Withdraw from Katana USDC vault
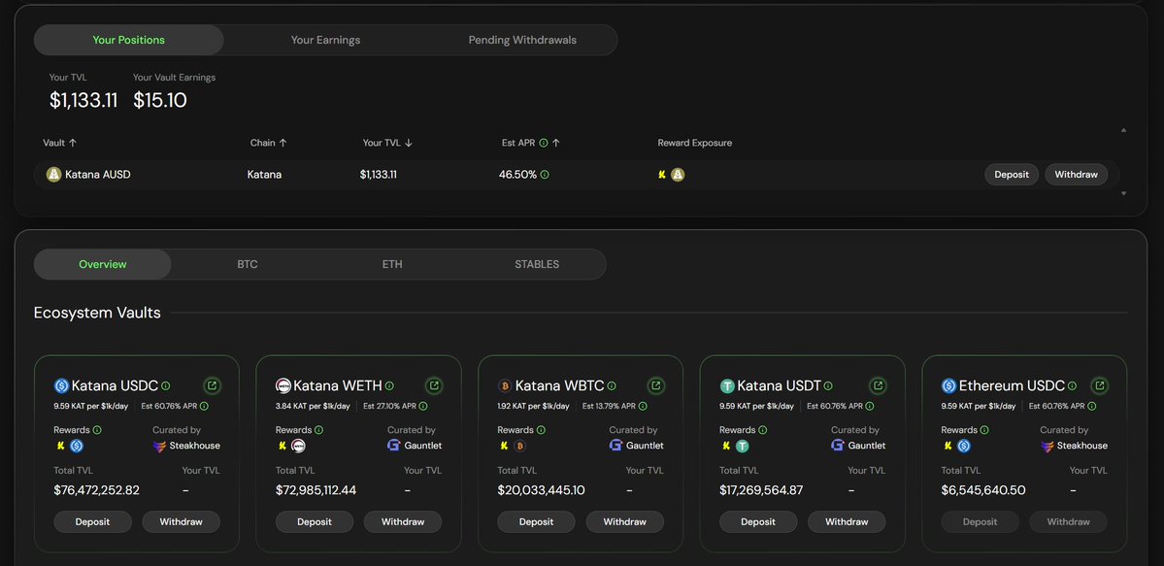Image resolution: width=1164 pixels, height=566 pixels. tap(182, 522)
